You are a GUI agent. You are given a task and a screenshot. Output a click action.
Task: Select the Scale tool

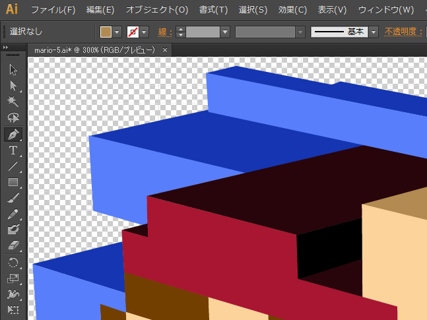click(13, 278)
